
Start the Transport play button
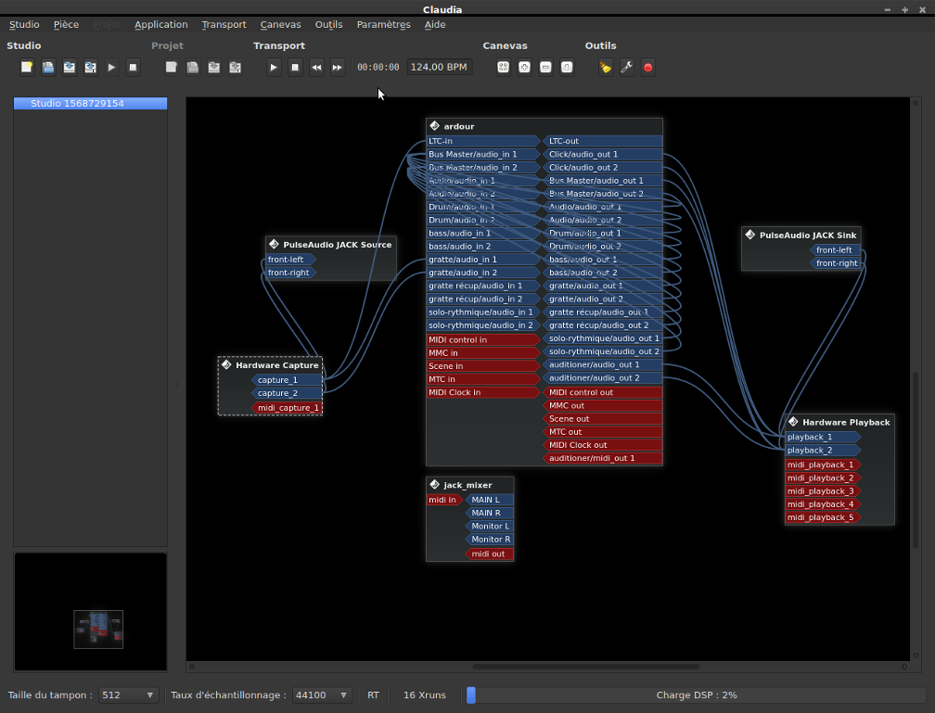pos(274,67)
